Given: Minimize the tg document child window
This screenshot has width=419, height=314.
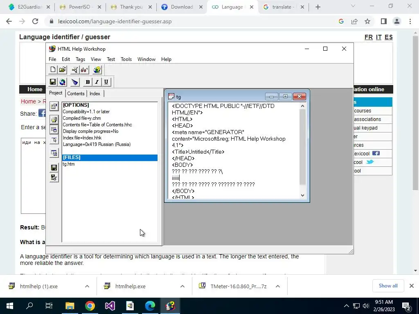Looking at the screenshot, I should pos(272,96).
